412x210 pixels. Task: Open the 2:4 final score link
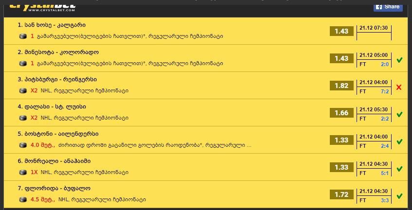pyautogui.click(x=385, y=146)
